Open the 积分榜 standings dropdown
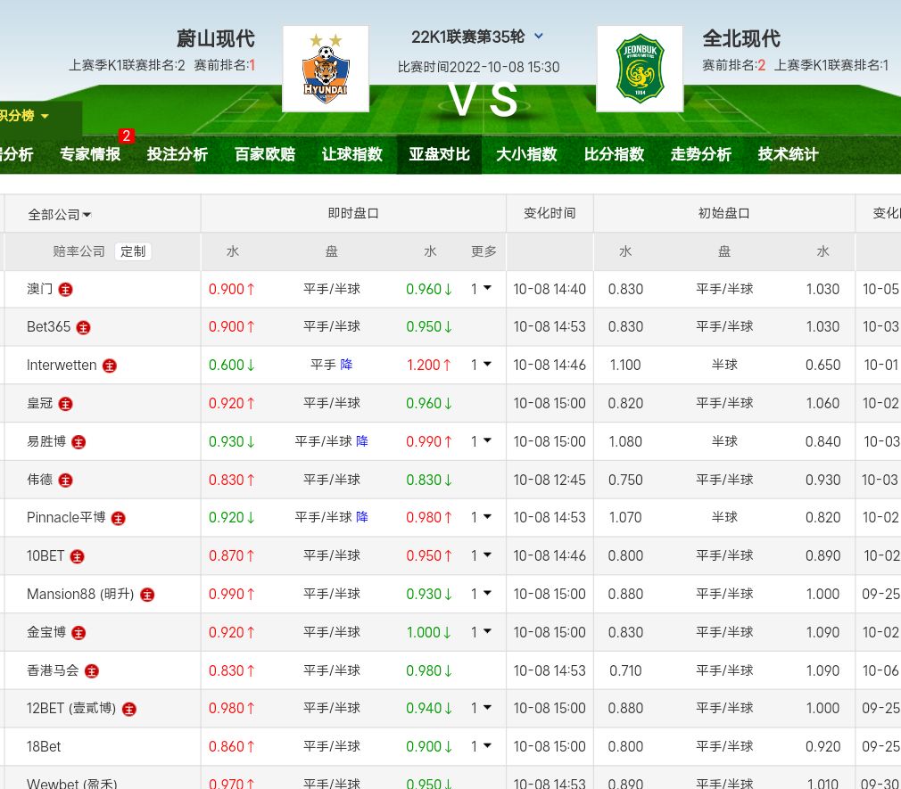Screen dimensions: 901x789 25,116
